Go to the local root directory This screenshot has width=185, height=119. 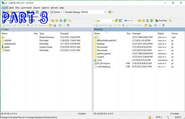coord(57,21)
